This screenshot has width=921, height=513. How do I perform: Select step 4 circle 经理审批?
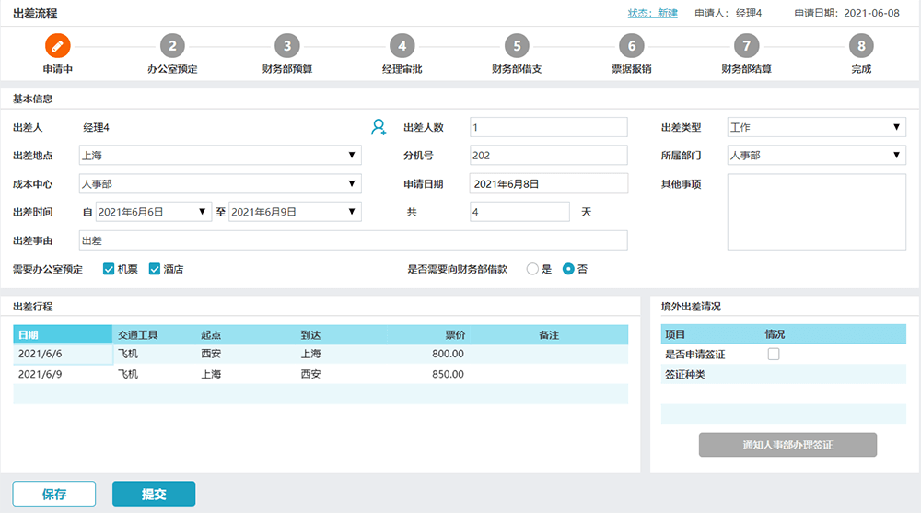(402, 46)
